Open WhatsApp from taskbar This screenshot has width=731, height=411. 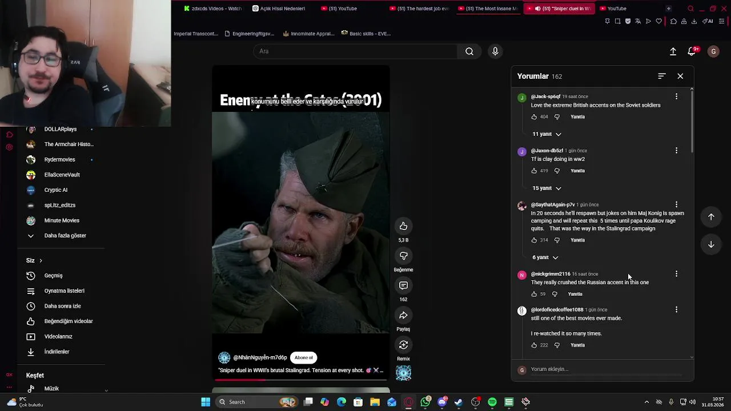tap(425, 402)
